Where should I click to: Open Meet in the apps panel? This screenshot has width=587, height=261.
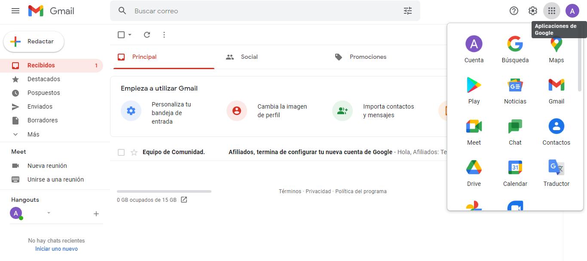pyautogui.click(x=474, y=132)
